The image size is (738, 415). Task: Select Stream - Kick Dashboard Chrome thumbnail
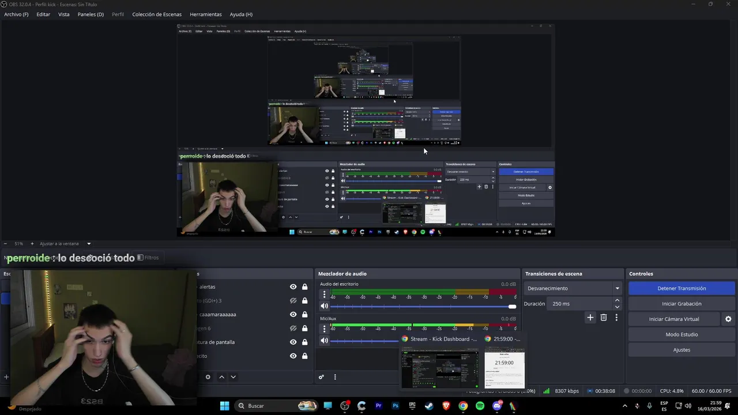[440, 361]
